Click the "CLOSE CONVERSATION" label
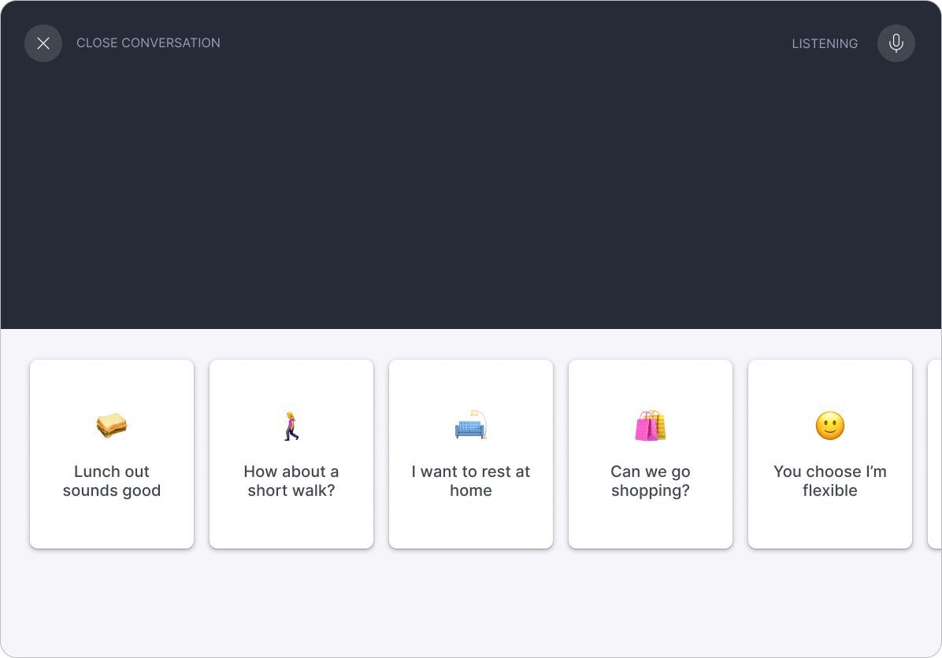The width and height of the screenshot is (942, 658). [x=148, y=43]
